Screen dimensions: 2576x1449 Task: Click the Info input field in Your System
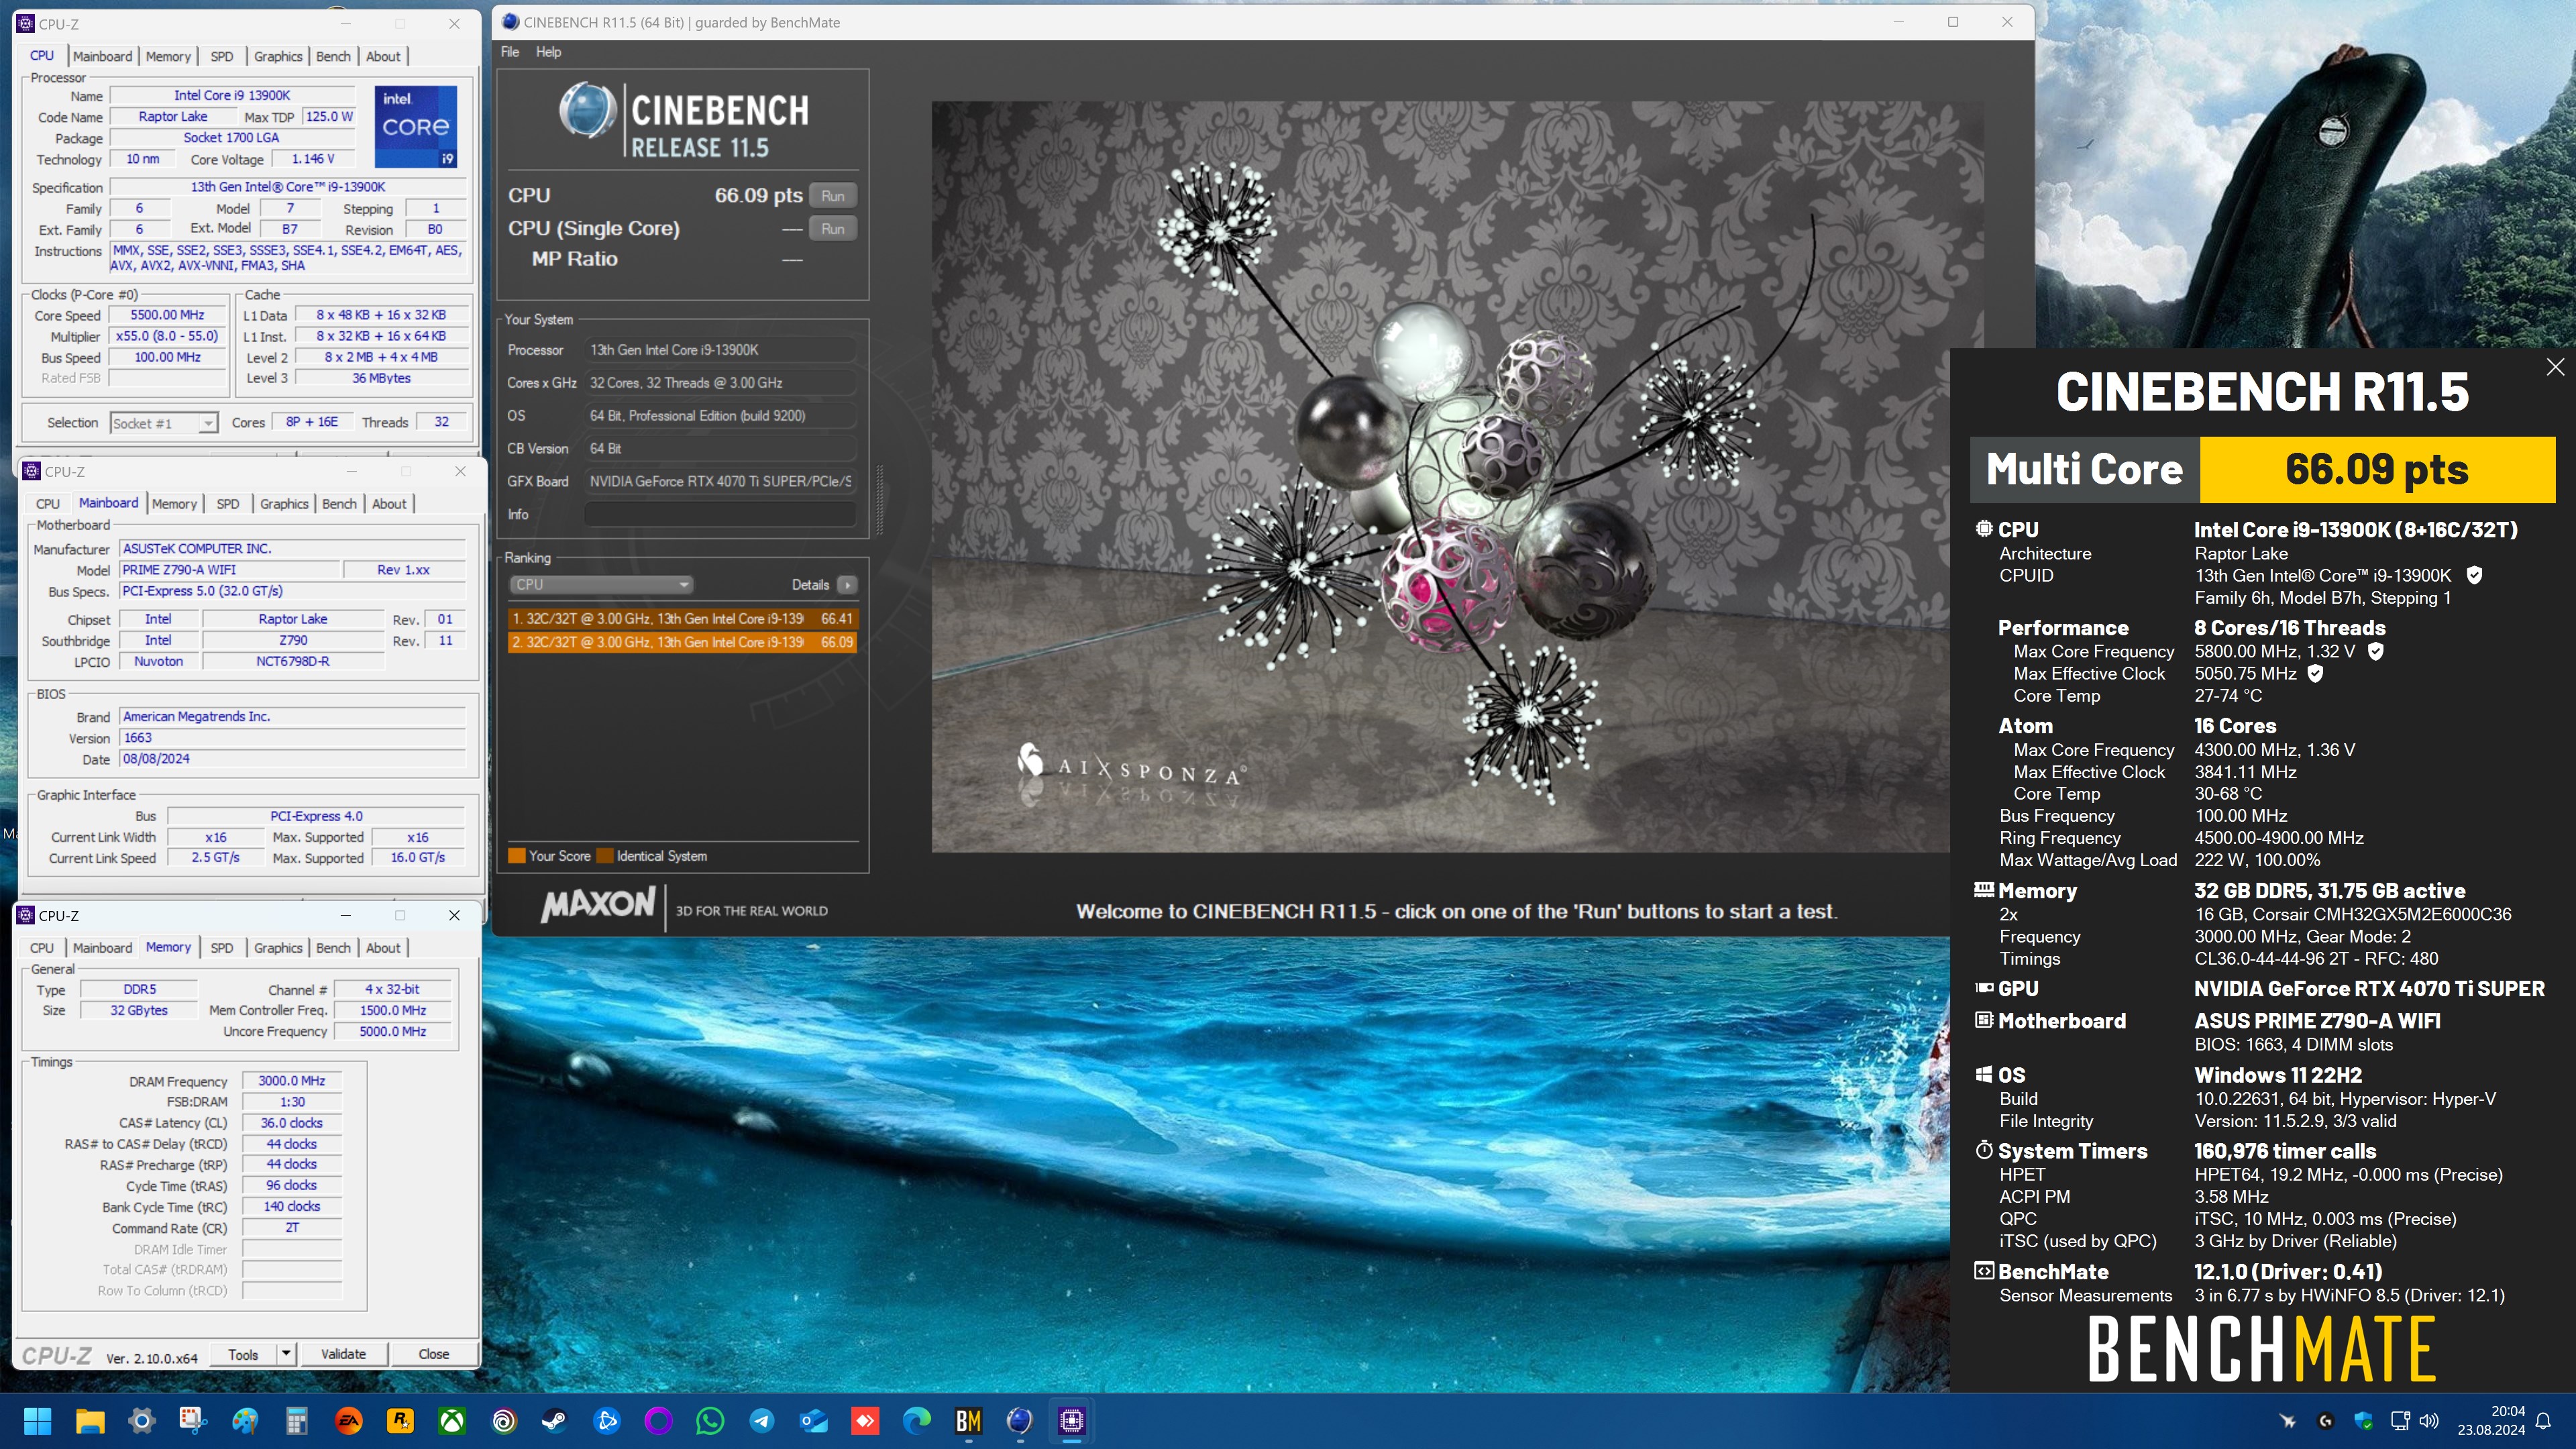click(x=719, y=514)
